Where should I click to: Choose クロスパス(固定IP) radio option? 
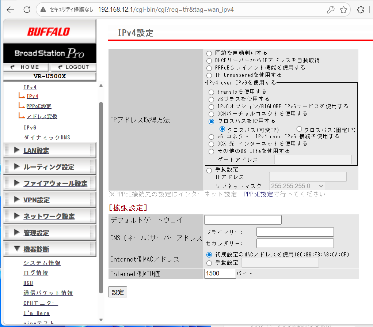(299, 129)
